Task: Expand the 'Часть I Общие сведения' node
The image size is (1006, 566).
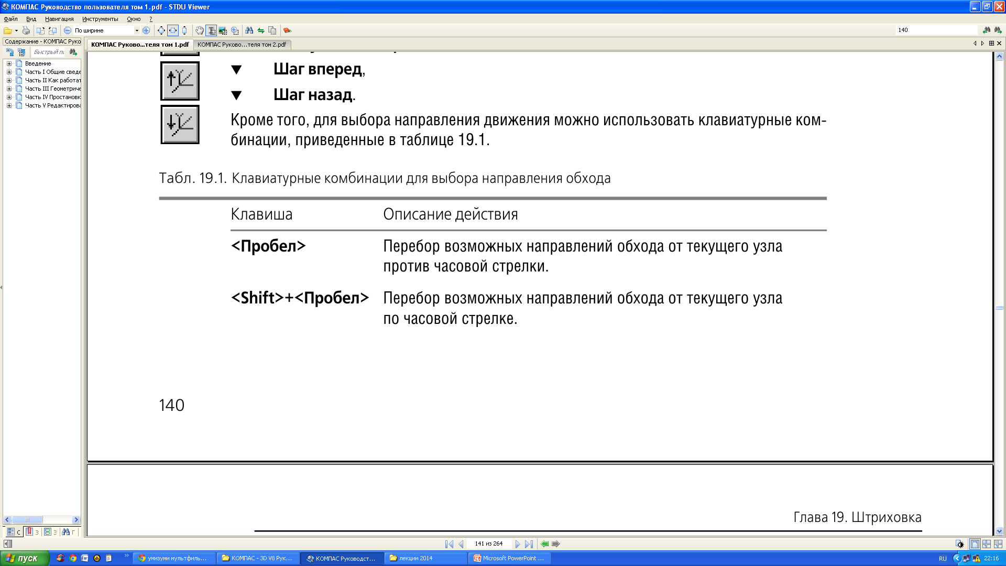Action: point(9,72)
